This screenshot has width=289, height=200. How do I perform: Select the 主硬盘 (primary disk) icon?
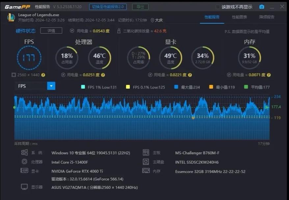pyautogui.click(x=146, y=162)
